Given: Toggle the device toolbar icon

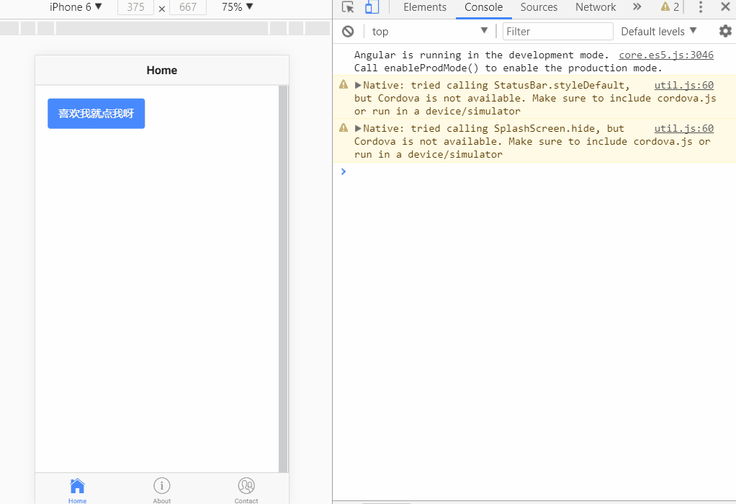Looking at the screenshot, I should tap(372, 7).
